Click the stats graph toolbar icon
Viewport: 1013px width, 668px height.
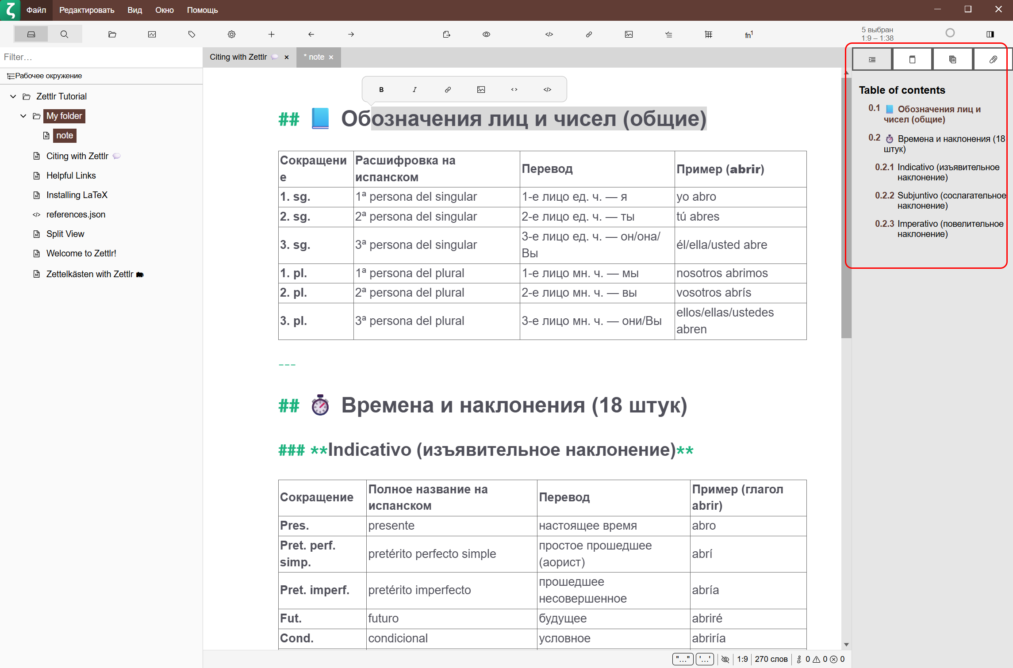(152, 34)
